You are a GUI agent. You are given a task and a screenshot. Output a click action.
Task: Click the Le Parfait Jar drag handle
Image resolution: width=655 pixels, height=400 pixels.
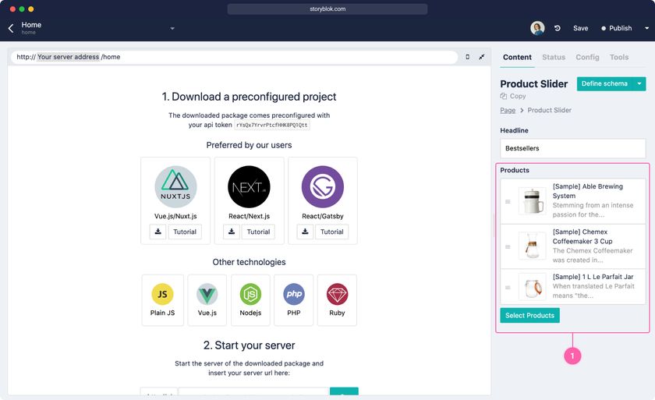(x=508, y=287)
